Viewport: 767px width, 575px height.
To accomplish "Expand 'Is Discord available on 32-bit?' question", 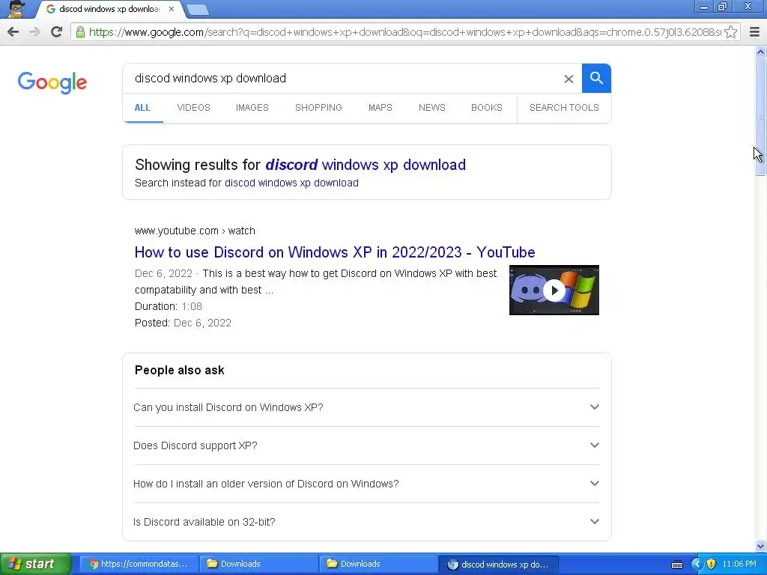I will coord(366,522).
